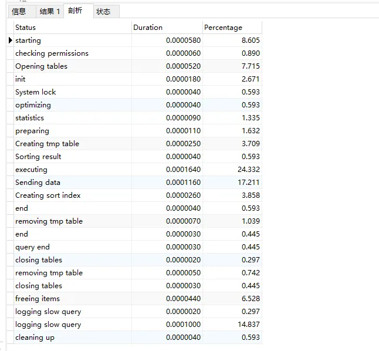Open the 结果 1 tab
Screen dimensions: 379x351
click(50, 11)
